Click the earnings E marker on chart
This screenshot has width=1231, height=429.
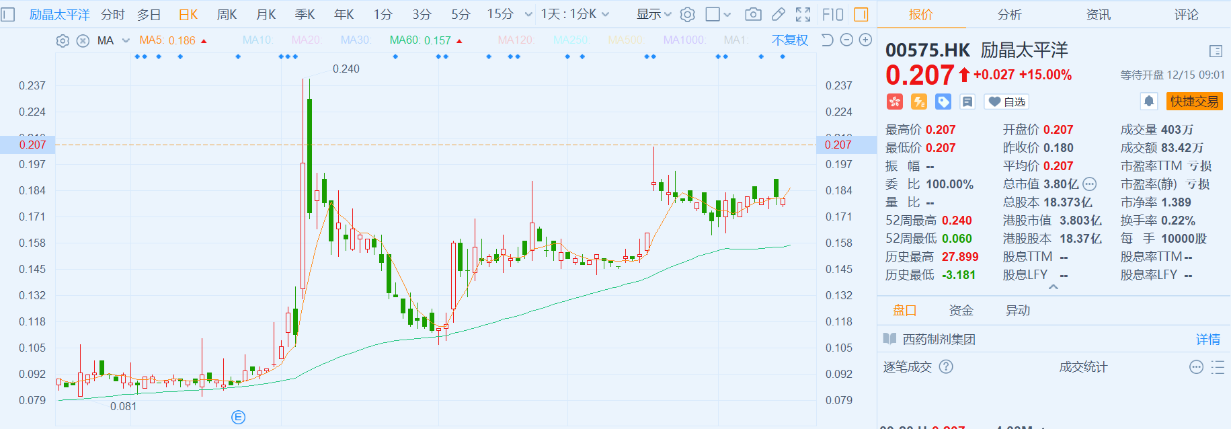239,417
